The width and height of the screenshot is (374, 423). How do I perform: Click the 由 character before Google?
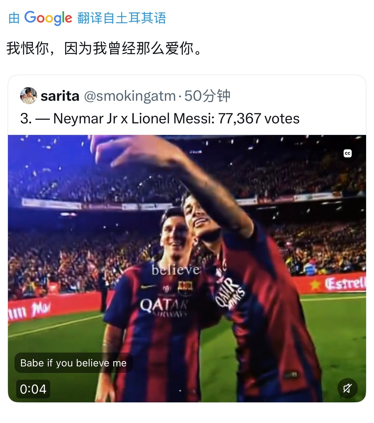[14, 18]
